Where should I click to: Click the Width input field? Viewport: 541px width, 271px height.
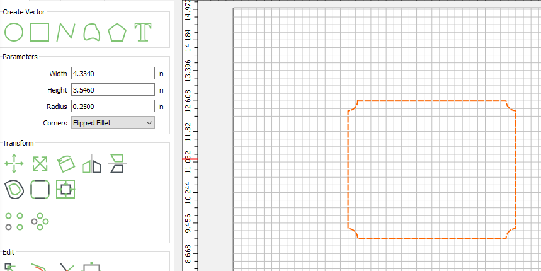pyautogui.click(x=113, y=74)
